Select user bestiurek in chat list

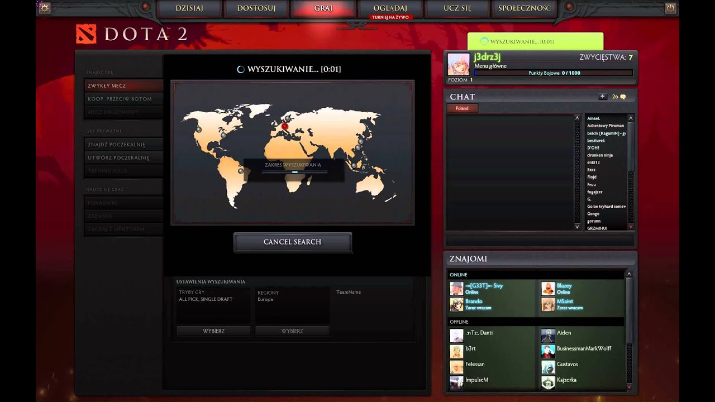tap(595, 141)
